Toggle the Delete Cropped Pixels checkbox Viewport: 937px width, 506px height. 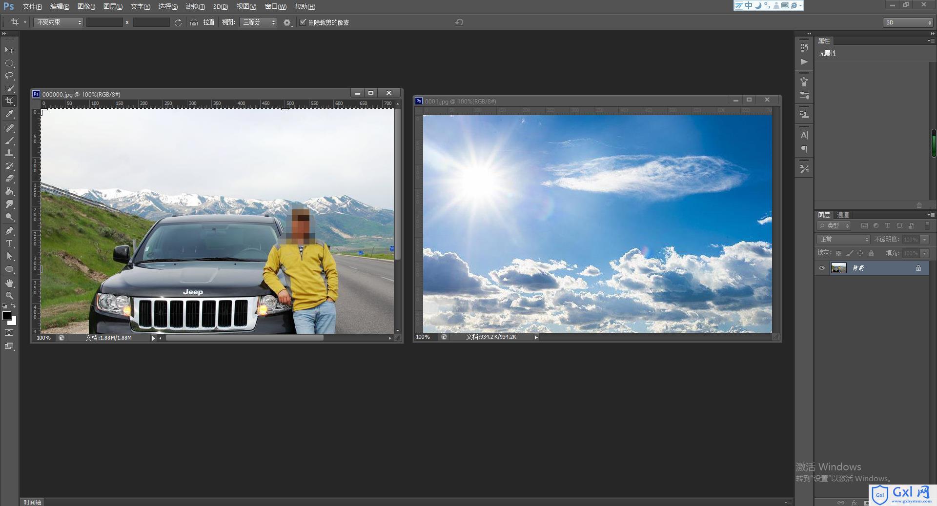pyautogui.click(x=303, y=22)
